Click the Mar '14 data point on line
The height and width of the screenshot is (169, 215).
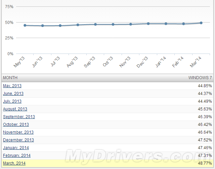pos(201,23)
